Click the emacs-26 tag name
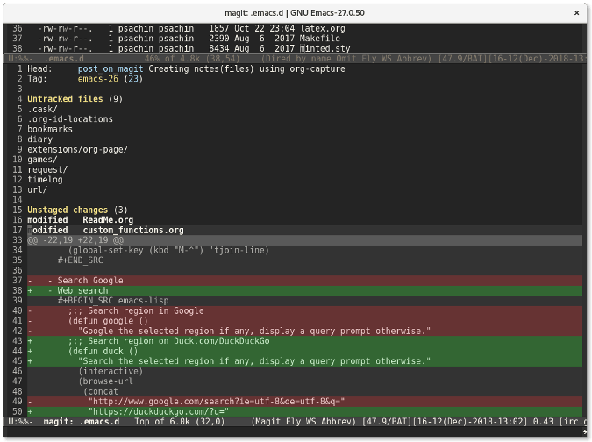This screenshot has width=592, height=442. pyautogui.click(x=98, y=79)
